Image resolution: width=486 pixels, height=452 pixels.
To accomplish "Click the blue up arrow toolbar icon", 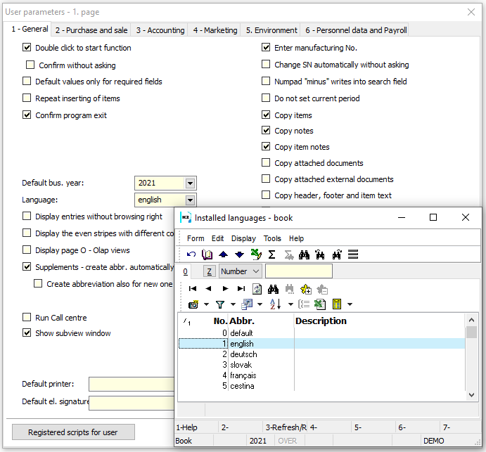I will pos(223,254).
